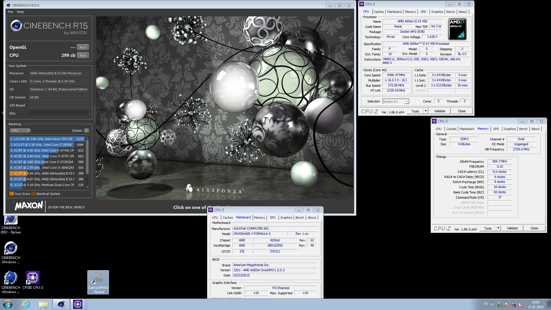Open Bench tab in top CPU-Z window
The width and height of the screenshot is (551, 310).
(x=451, y=12)
